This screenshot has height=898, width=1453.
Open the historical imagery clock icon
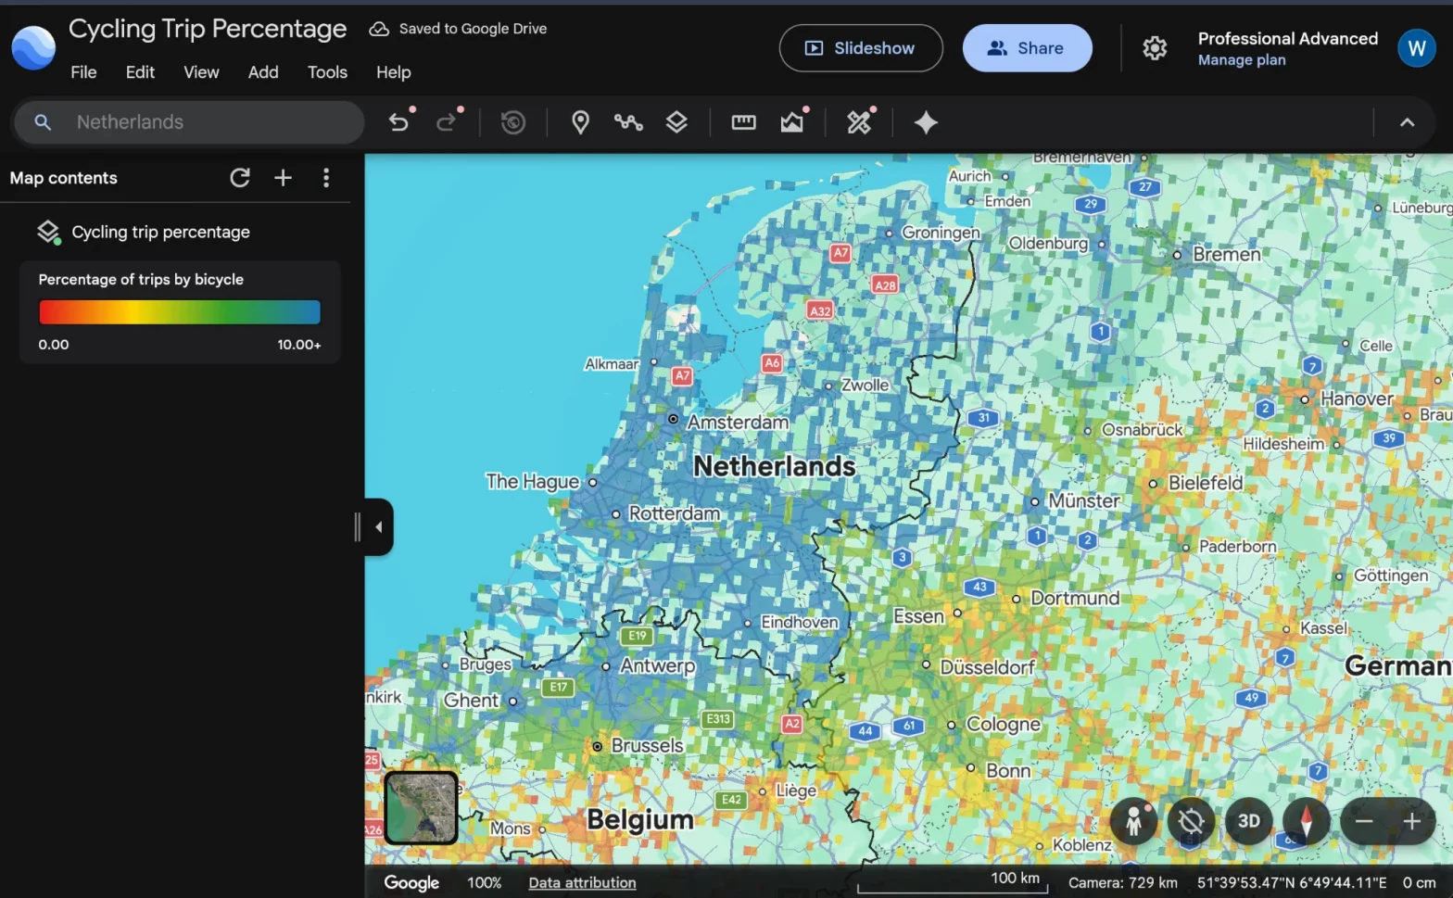[x=512, y=122]
